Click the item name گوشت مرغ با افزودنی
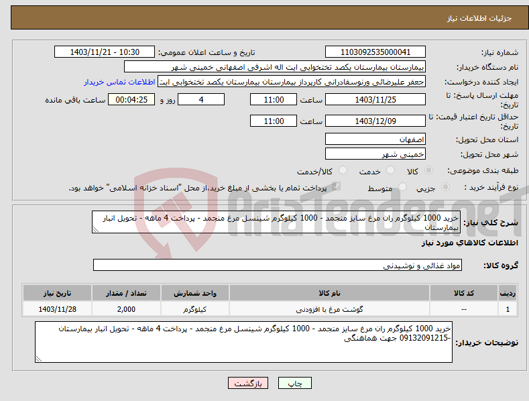The height and width of the screenshot is (401, 529). coord(329,309)
